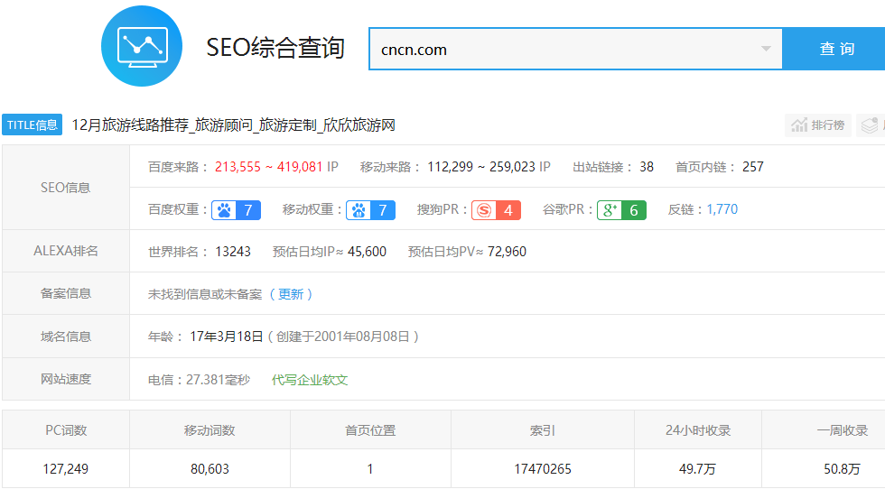Click the Google g+ icon in 谷歌PR

pos(610,210)
